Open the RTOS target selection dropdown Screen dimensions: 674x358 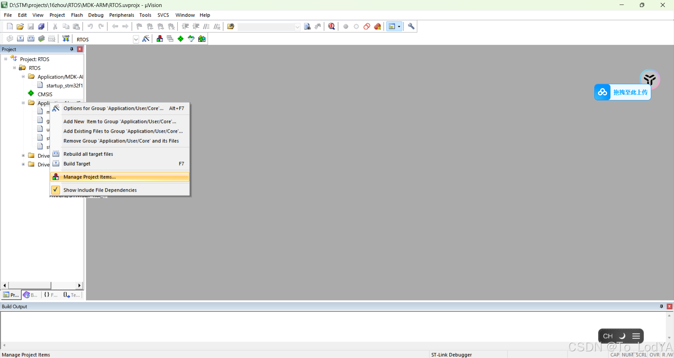pyautogui.click(x=136, y=39)
